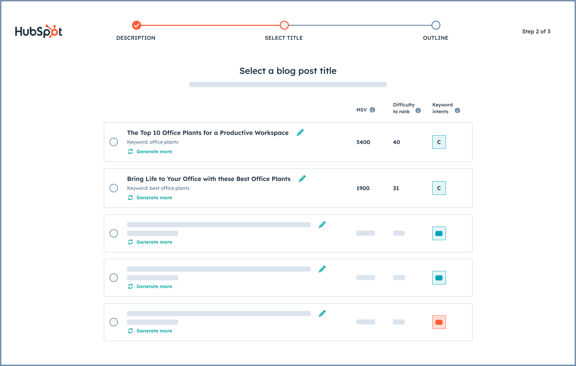
Task: Edit the title in the third row
Action: point(322,224)
